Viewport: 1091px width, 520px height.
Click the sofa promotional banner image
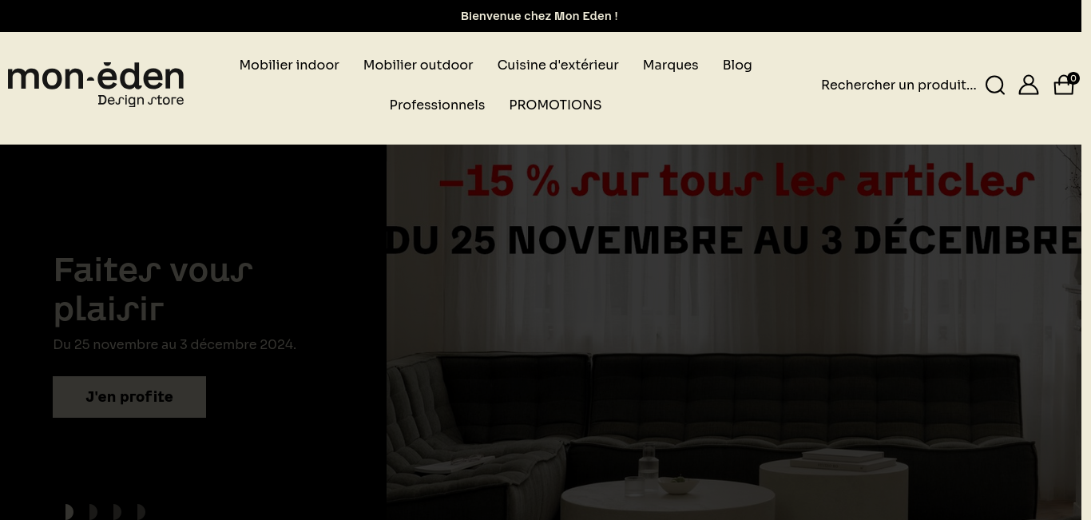point(733,332)
